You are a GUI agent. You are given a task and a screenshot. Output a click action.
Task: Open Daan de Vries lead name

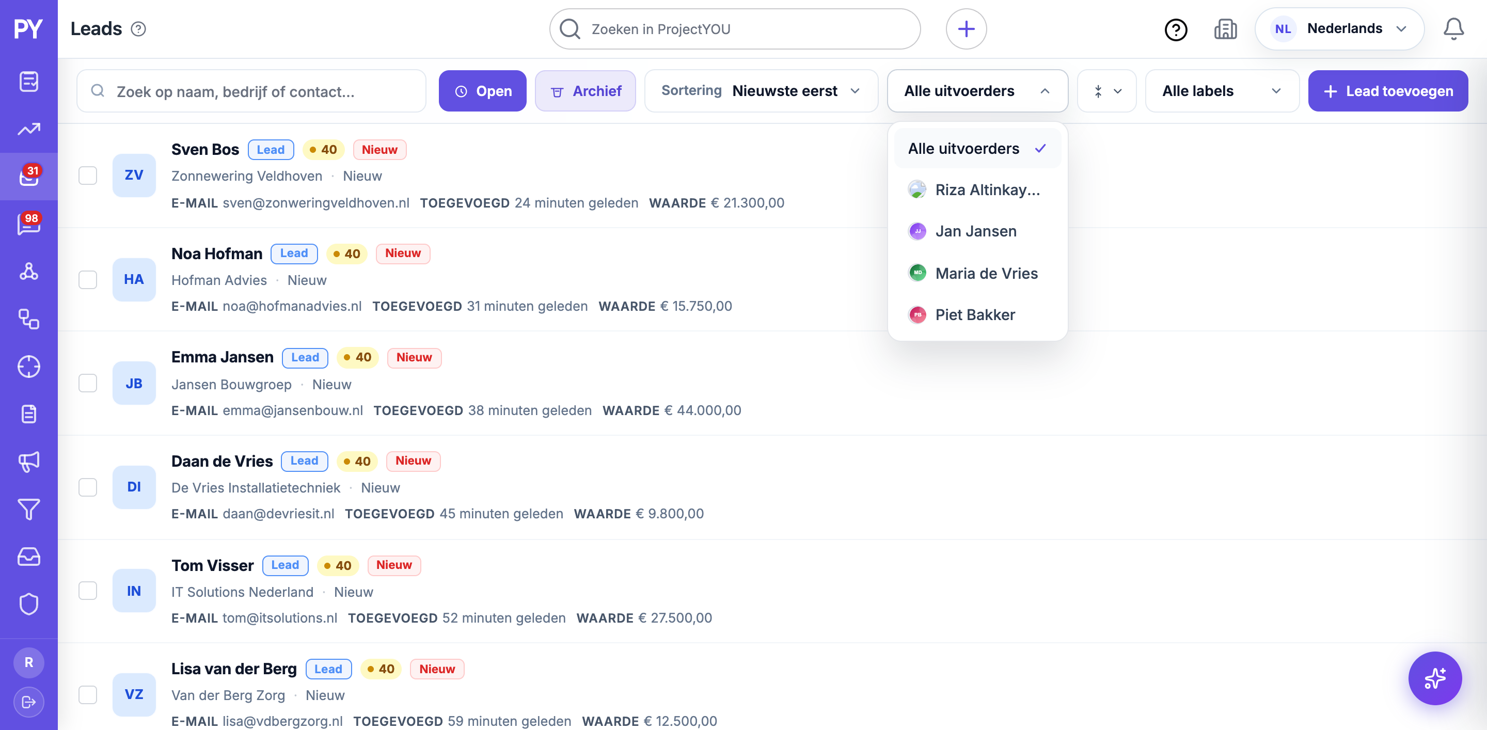coord(222,461)
